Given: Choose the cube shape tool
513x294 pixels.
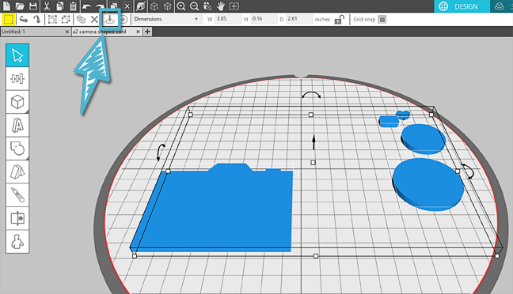Looking at the screenshot, I should pyautogui.click(x=17, y=102).
